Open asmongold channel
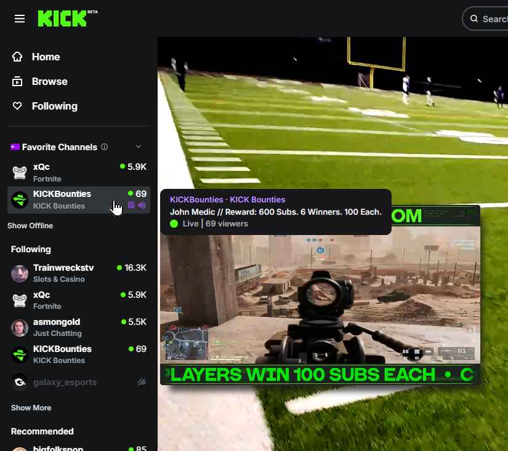This screenshot has height=451, width=508. pyautogui.click(x=79, y=327)
